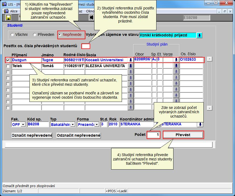Check the empty third row checkbox
235x196 pixels.
coord(8,72)
